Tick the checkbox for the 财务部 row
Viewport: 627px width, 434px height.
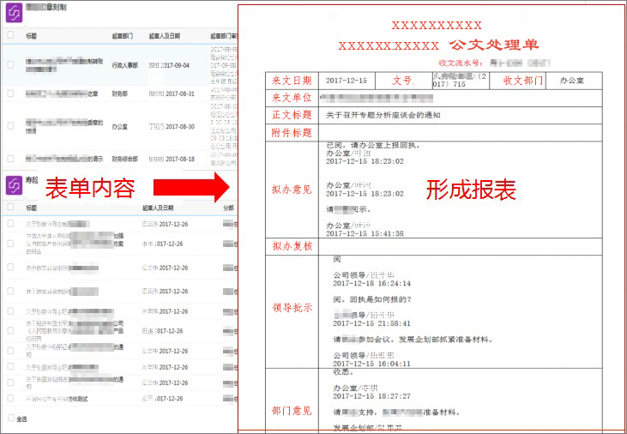tap(10, 93)
